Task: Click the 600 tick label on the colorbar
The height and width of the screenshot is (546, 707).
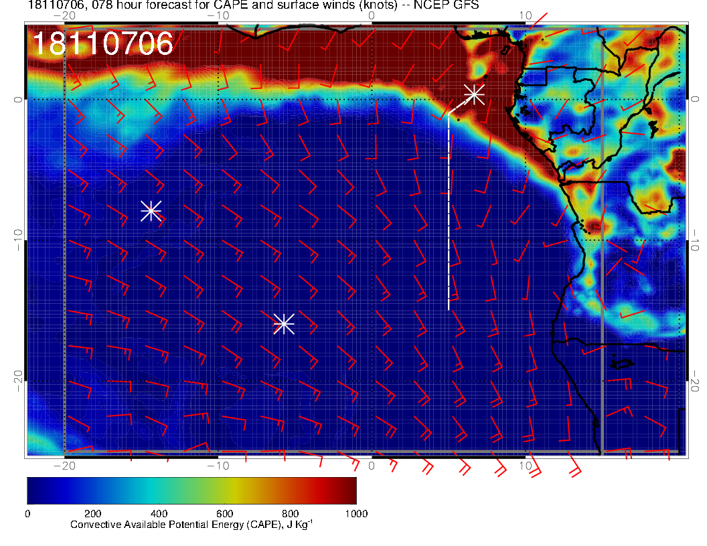Action: 224,514
